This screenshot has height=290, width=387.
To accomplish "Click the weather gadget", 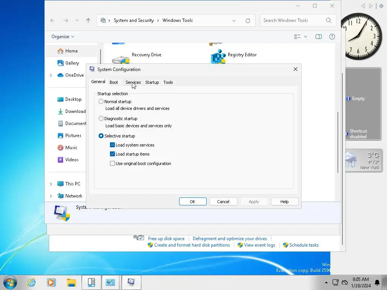I will point(363,160).
